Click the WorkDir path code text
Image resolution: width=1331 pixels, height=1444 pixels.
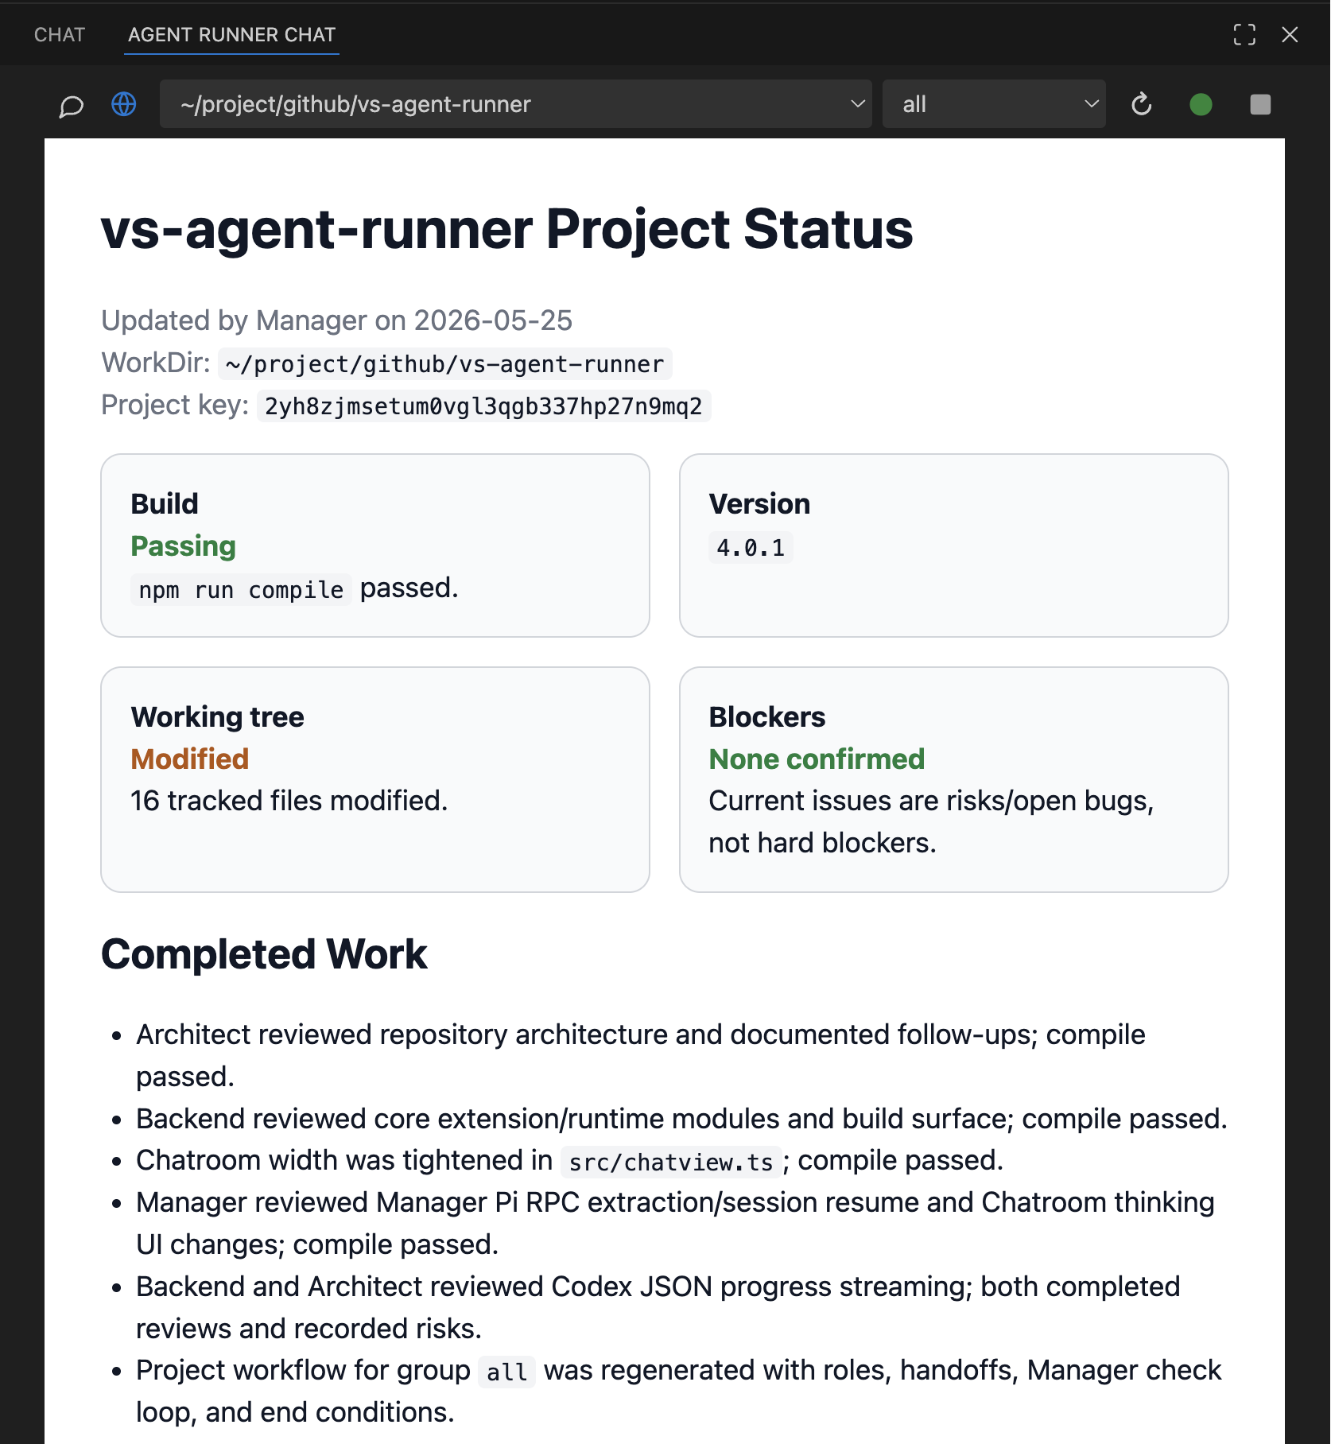click(444, 364)
